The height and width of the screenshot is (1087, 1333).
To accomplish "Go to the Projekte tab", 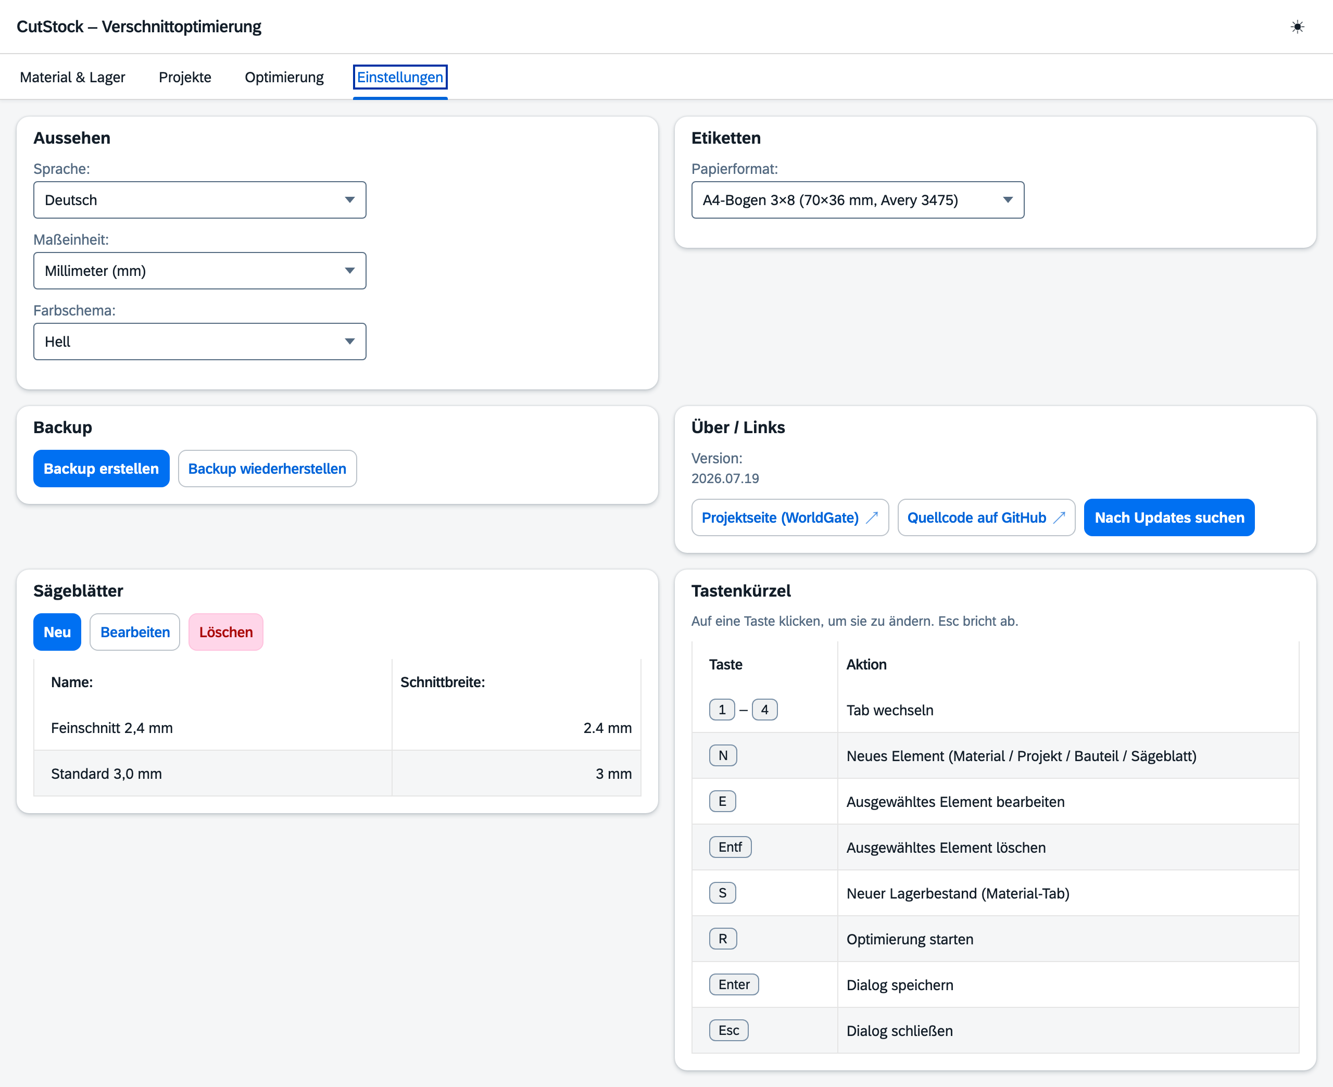I will [185, 78].
